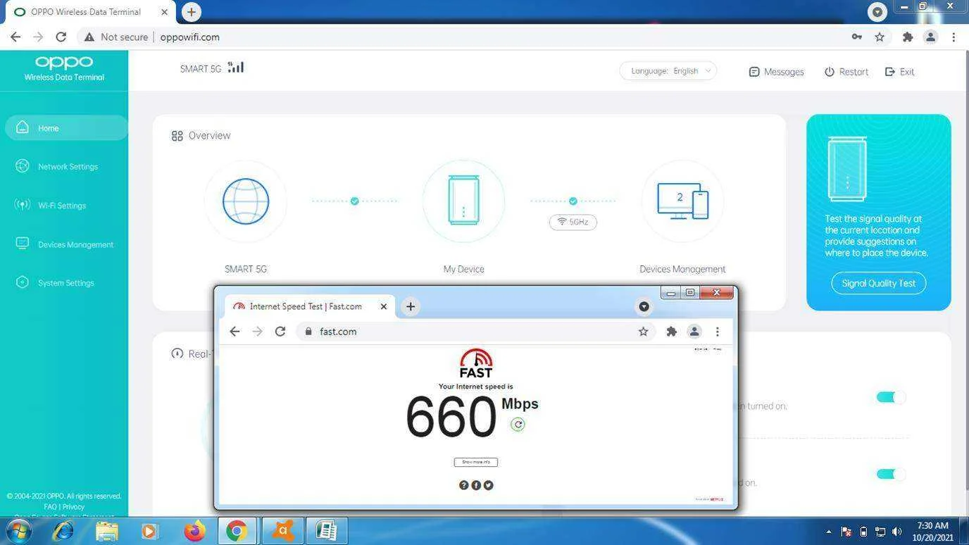
Task: Click the Not secure warning icon
Action: click(x=89, y=37)
